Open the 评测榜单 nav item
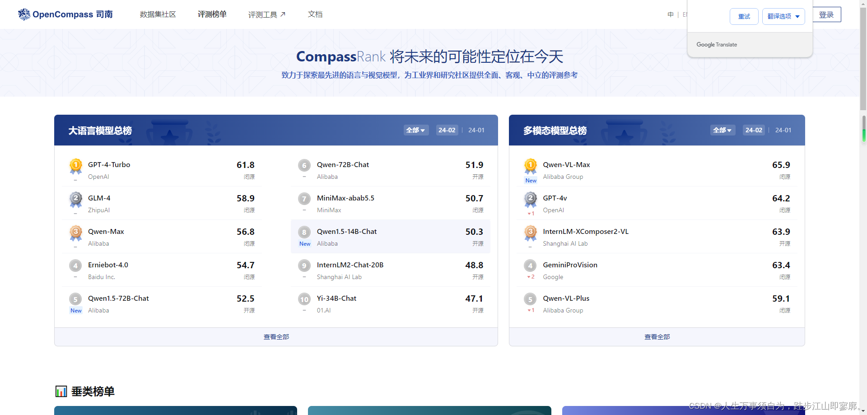 click(212, 14)
